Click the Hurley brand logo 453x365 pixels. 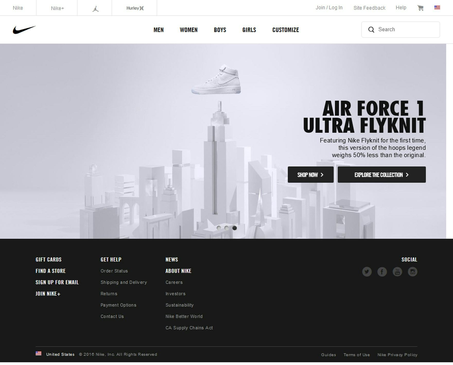[135, 8]
